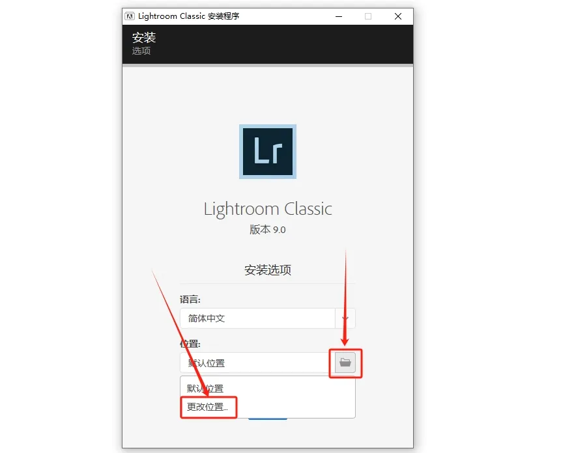Click the blue button partly hidden behind menu
Viewport: 561px width, 453px height.
click(268, 419)
